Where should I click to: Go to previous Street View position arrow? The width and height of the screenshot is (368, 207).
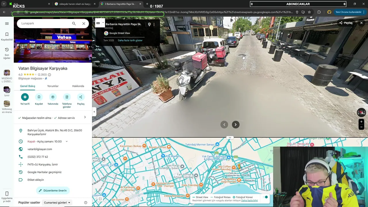pyautogui.click(x=224, y=124)
